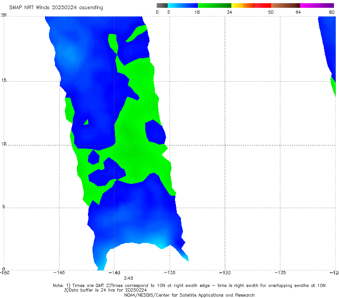Screen dimensions: 339x298
Task: Click the brown 50-64 segment of the color bar
Action: (285, 6)
